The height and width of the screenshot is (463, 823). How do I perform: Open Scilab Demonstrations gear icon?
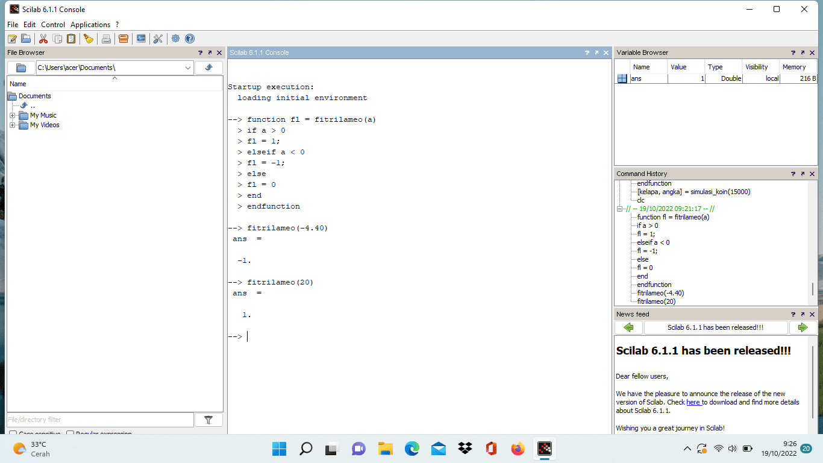pos(176,39)
